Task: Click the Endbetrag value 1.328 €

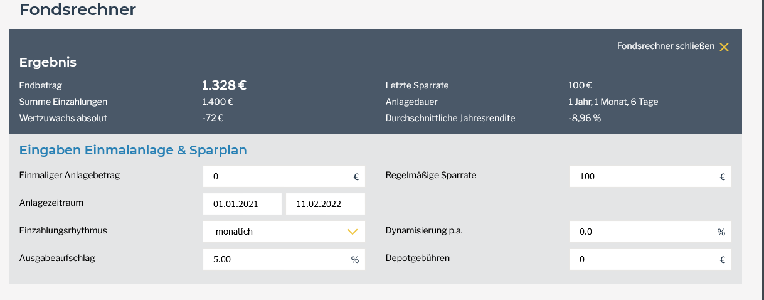Action: [224, 85]
